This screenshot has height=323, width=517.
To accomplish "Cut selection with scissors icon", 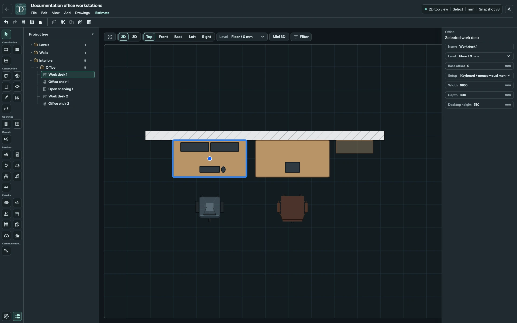I will (x=63, y=22).
